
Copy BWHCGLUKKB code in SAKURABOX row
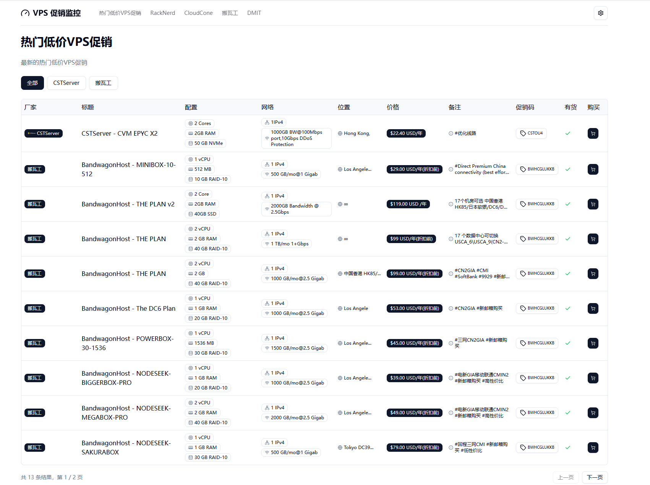point(537,448)
